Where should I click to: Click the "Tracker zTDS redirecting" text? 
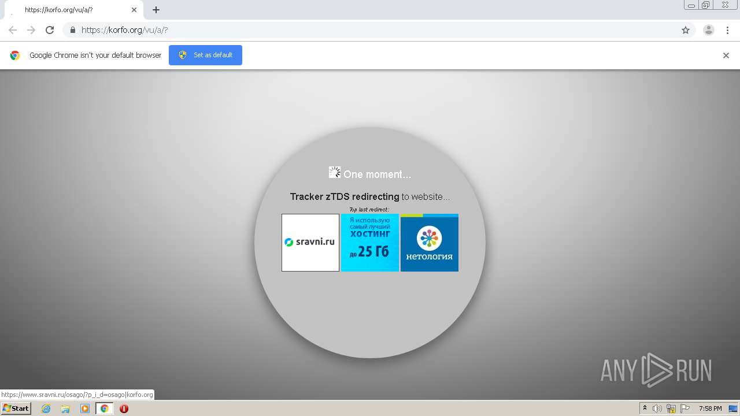coord(345,196)
